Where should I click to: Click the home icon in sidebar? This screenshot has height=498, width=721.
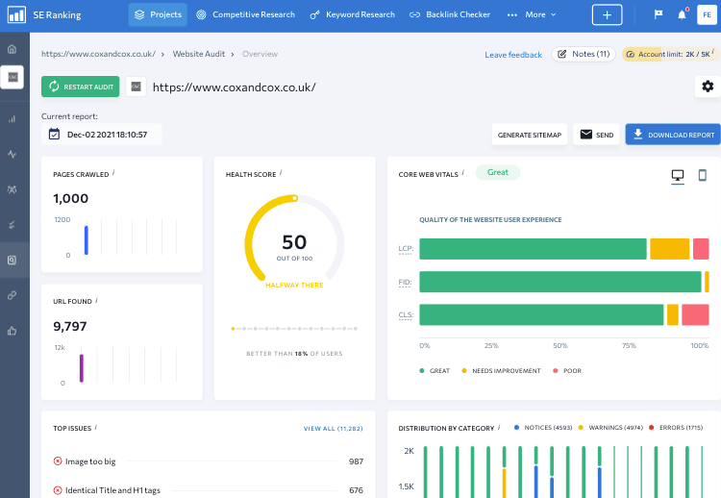[12, 49]
